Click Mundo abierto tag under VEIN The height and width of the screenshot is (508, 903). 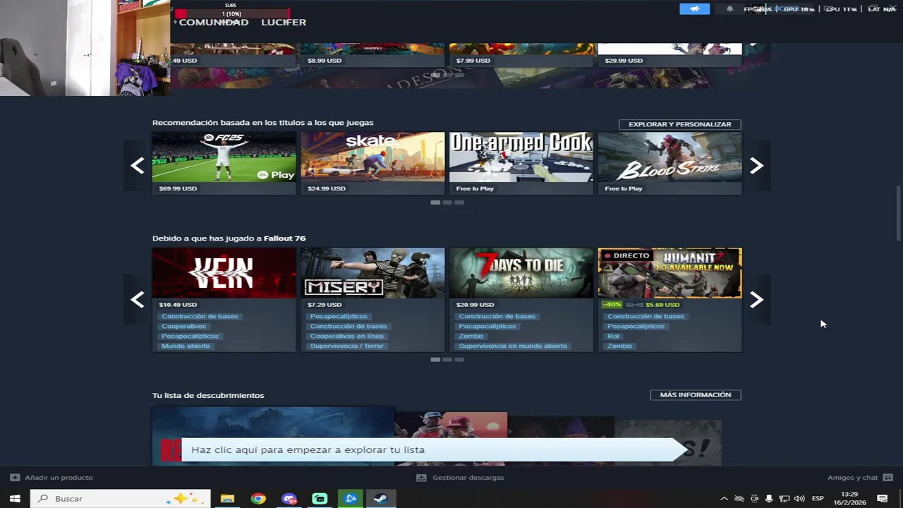pyautogui.click(x=186, y=346)
